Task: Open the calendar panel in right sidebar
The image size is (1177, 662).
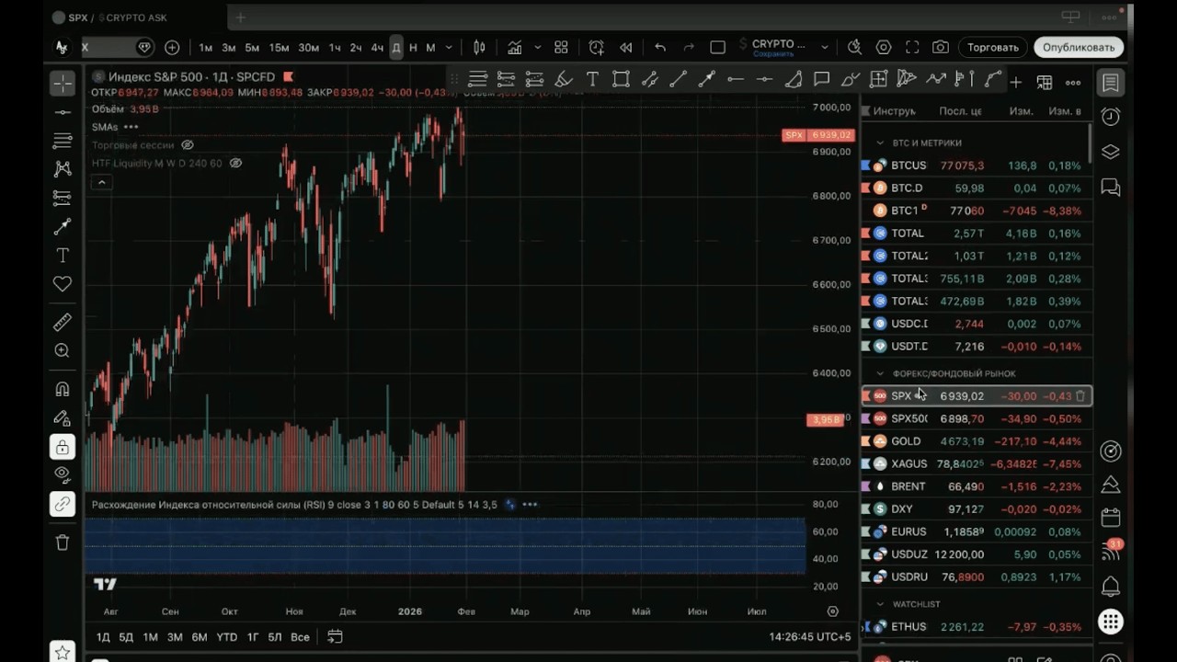Action: tap(1111, 518)
